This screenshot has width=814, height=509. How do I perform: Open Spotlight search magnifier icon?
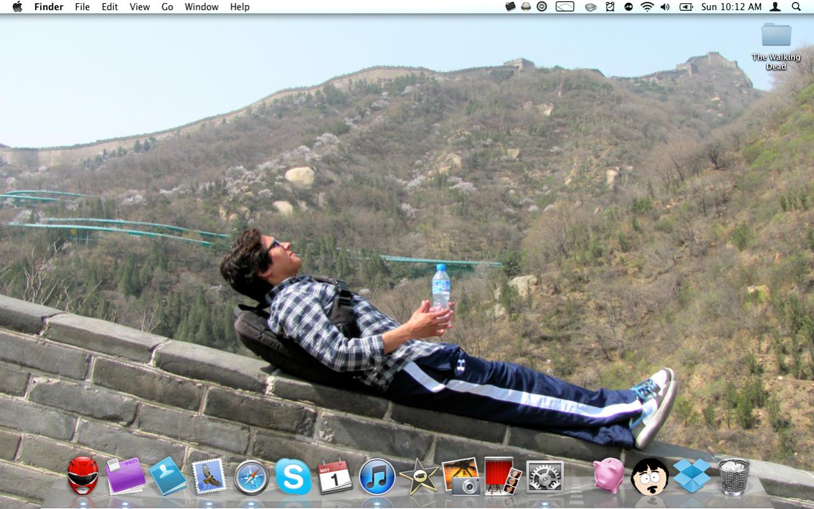coord(796,6)
